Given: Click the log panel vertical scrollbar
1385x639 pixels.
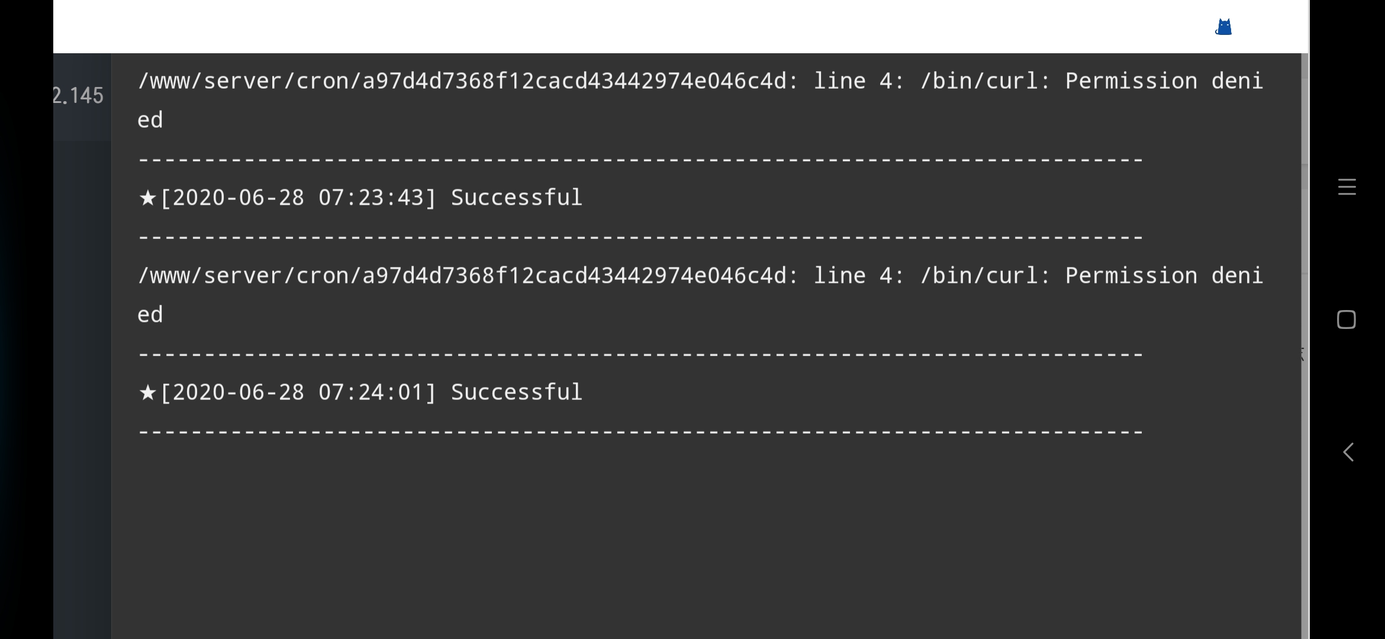Looking at the screenshot, I should [1305, 346].
